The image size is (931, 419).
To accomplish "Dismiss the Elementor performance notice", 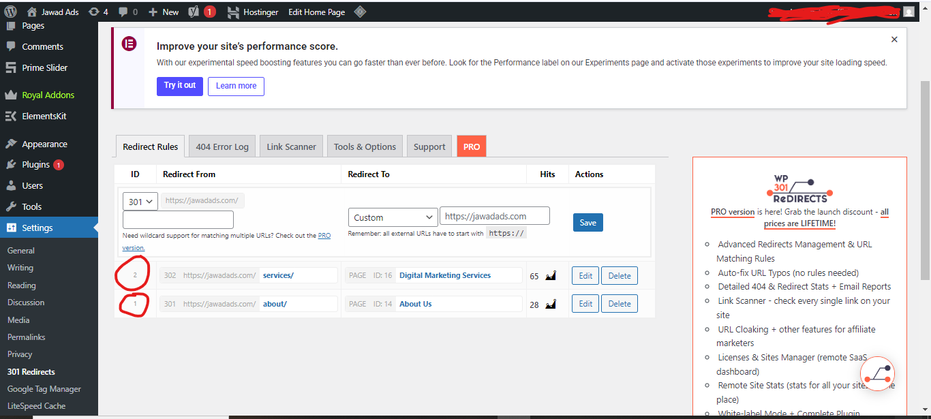I will (894, 40).
